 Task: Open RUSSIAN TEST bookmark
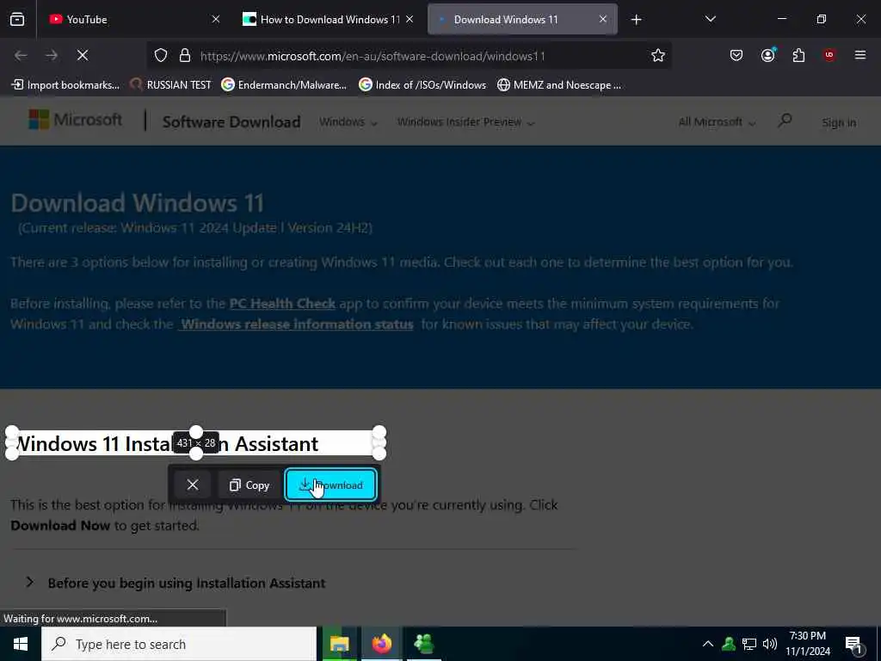click(x=170, y=85)
